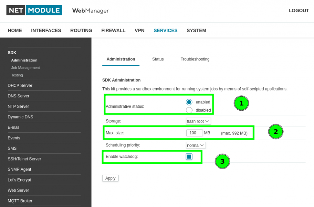
Task: Toggle the Enable watchdog checkbox
Action: pyautogui.click(x=189, y=157)
